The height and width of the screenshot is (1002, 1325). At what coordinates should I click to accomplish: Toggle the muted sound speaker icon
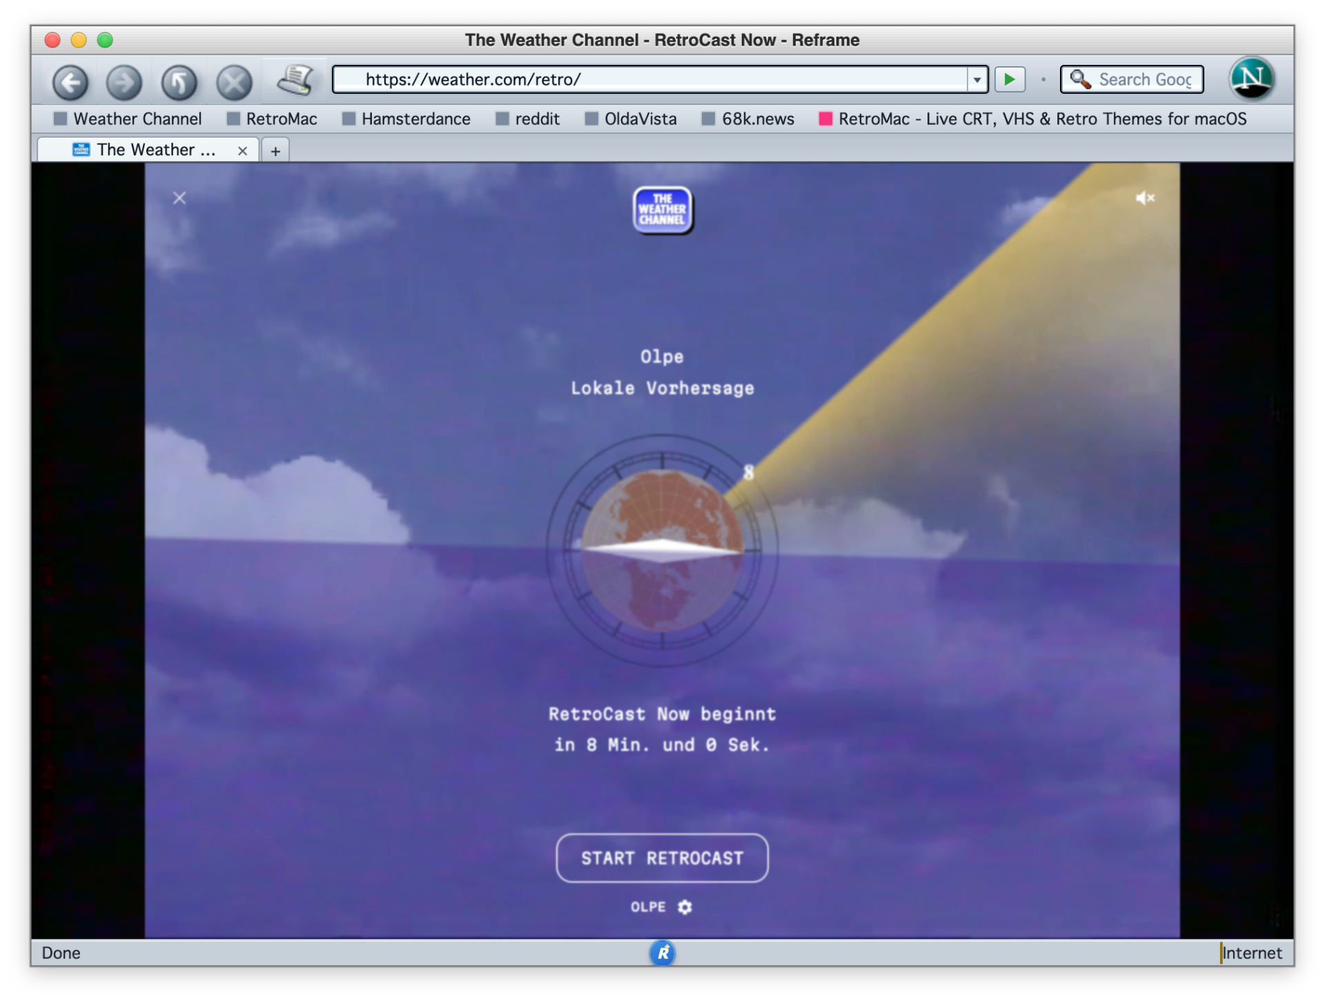coord(1145,198)
